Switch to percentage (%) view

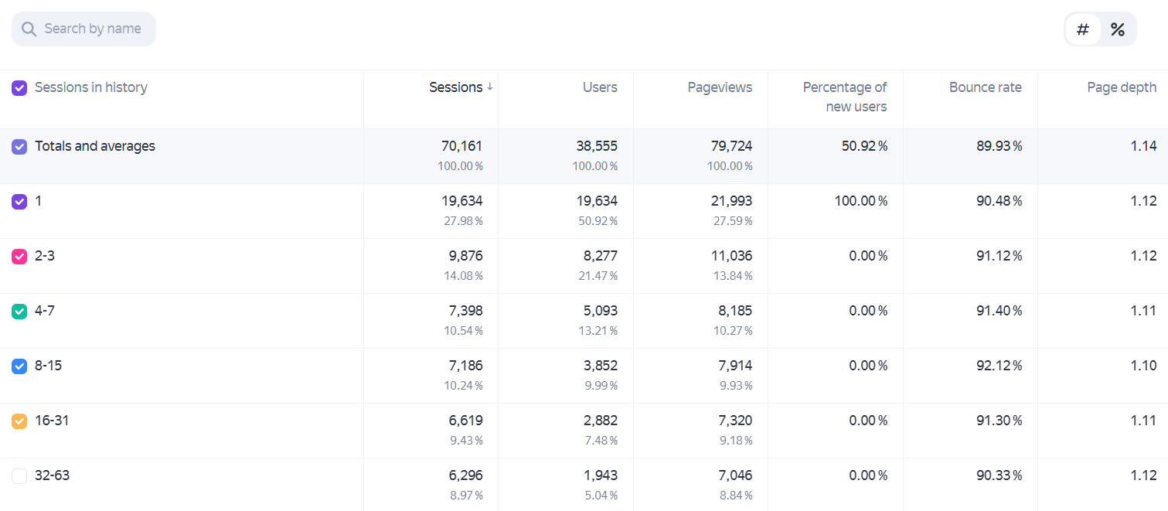pos(1117,29)
